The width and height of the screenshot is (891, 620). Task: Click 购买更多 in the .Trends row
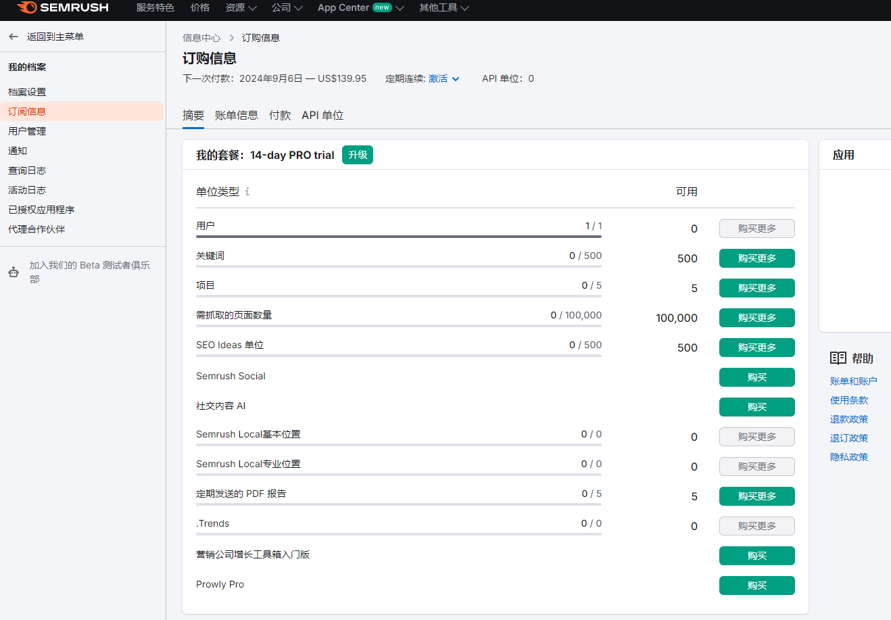pos(757,526)
